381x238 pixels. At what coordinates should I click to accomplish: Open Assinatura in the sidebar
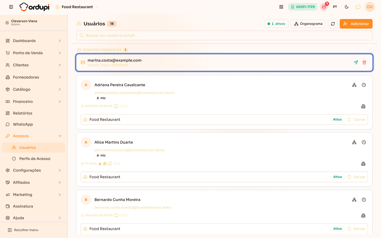[34, 206]
